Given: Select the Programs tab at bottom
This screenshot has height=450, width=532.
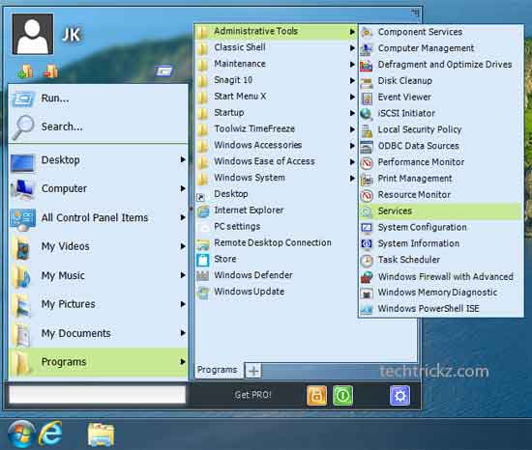Looking at the screenshot, I should (x=218, y=370).
